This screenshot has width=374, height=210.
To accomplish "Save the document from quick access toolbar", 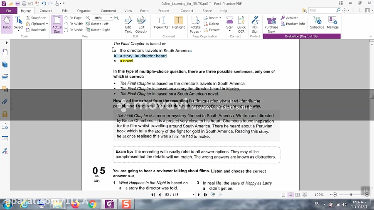I will [x=17, y=3].
